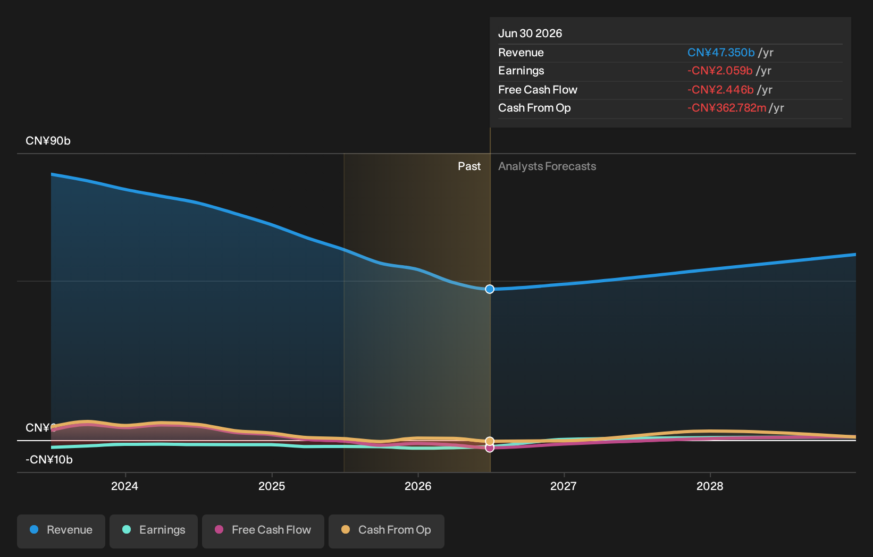873x557 pixels.
Task: Toggle the Free Cash Flow legend button
Action: [x=263, y=531]
